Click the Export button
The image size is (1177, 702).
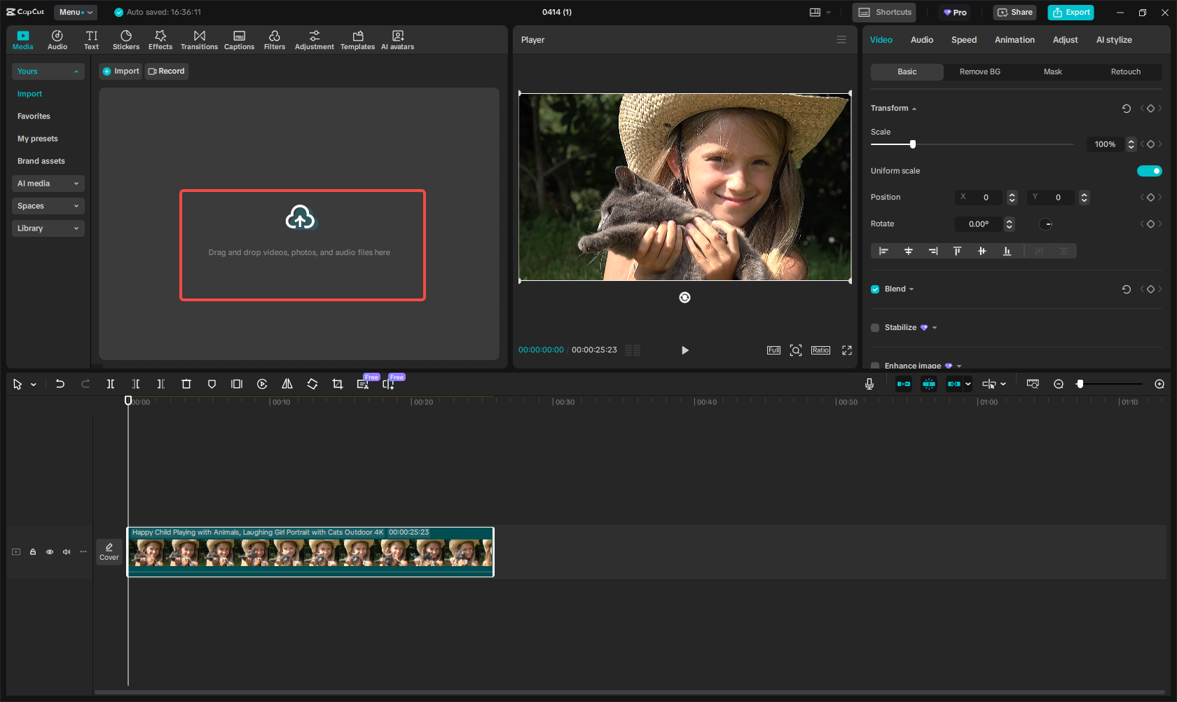point(1071,12)
